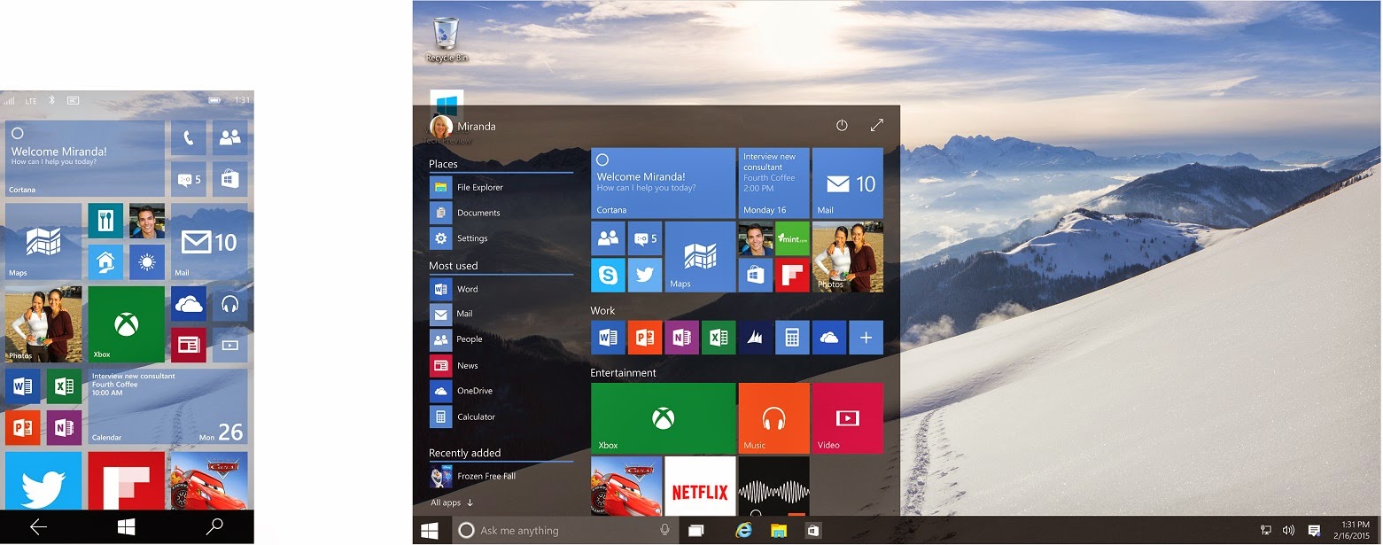Open the Recycle Bin on the desktop
The height and width of the screenshot is (545, 1383).
pyautogui.click(x=447, y=39)
